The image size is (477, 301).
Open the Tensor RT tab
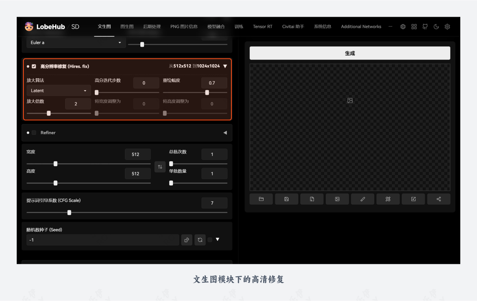tap(263, 26)
